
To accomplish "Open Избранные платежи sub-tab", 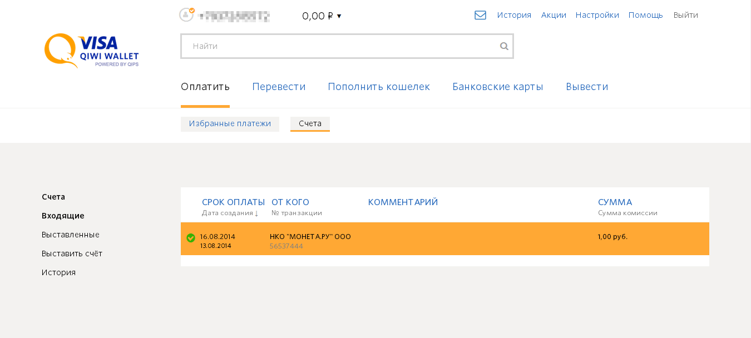I will point(230,124).
